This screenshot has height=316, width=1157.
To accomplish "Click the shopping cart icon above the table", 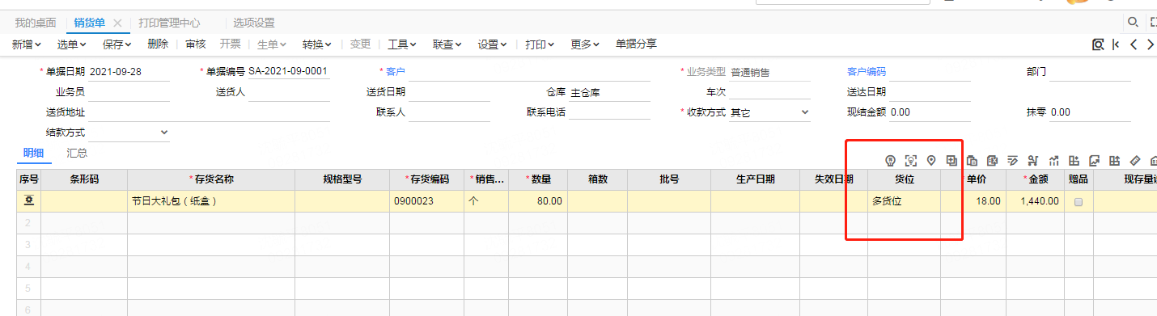I will (x=1033, y=160).
